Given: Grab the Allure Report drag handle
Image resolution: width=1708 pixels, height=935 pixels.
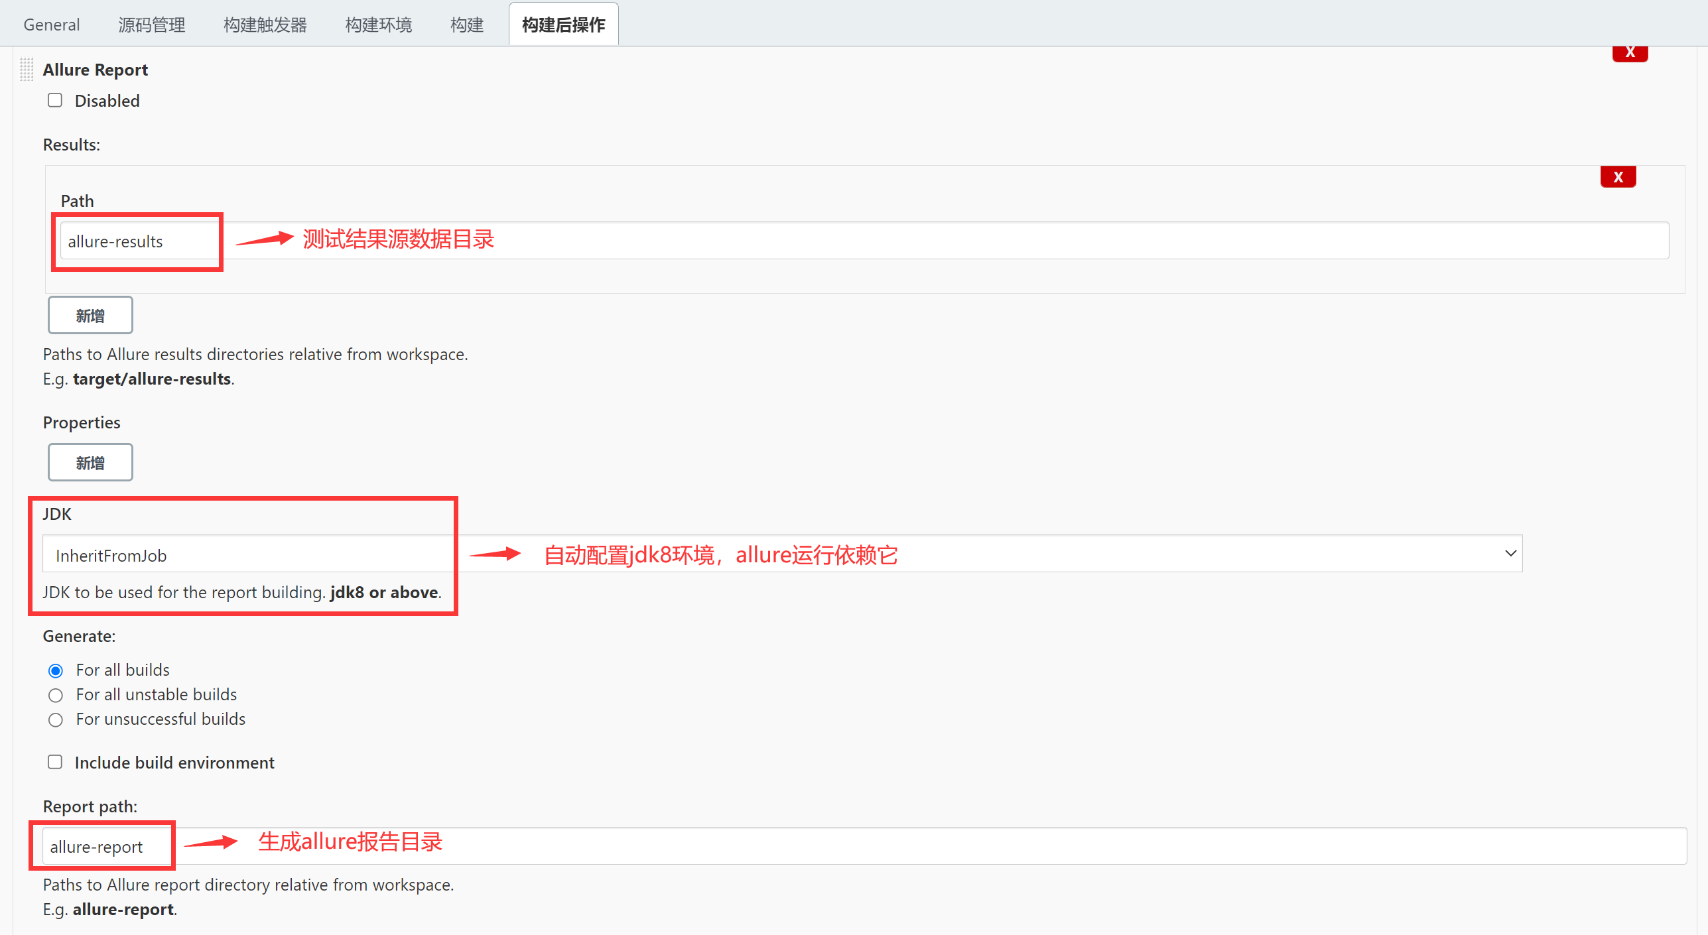Looking at the screenshot, I should [27, 70].
